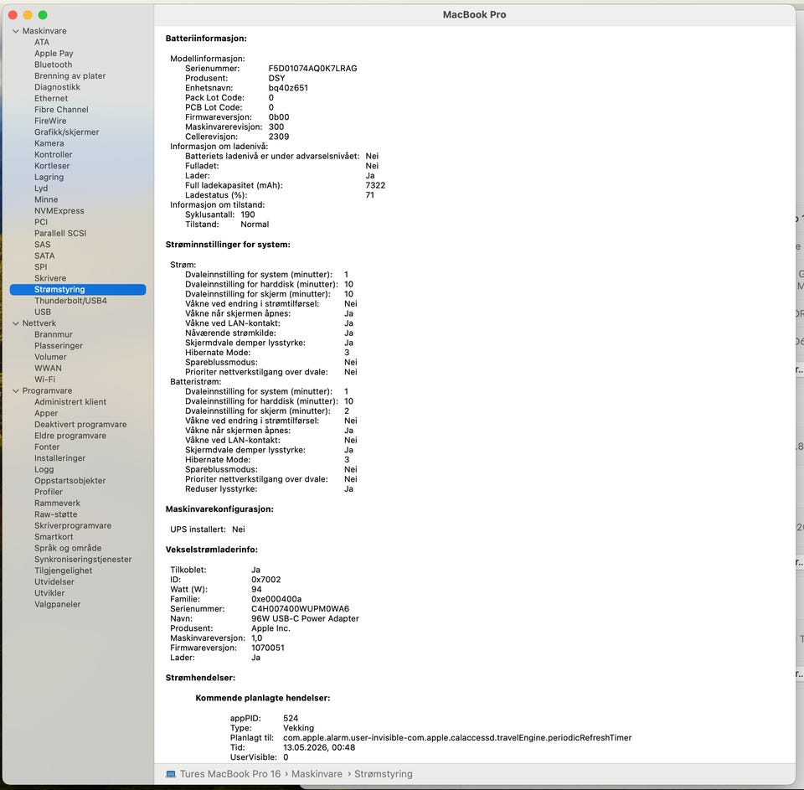Open Brannmur under Nettverk
Viewport: 804px width, 790px height.
click(x=54, y=335)
